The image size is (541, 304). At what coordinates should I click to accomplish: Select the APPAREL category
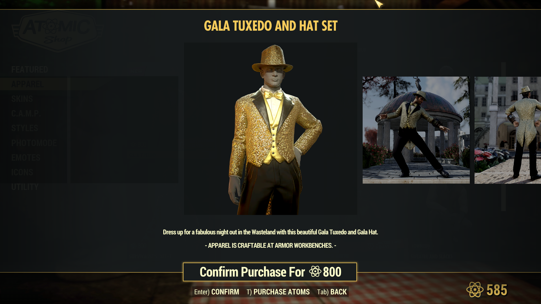coord(27,84)
